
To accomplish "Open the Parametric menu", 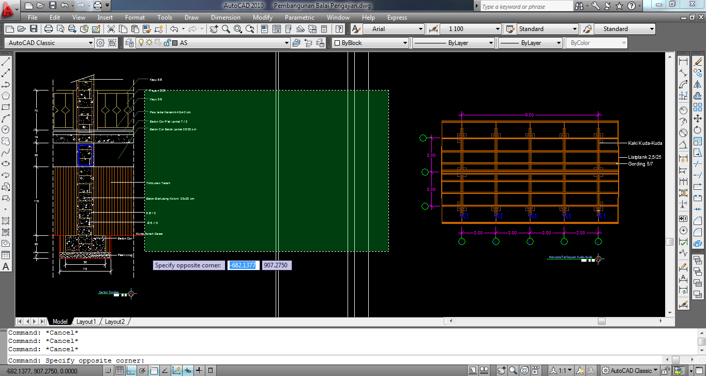I will pos(299,18).
